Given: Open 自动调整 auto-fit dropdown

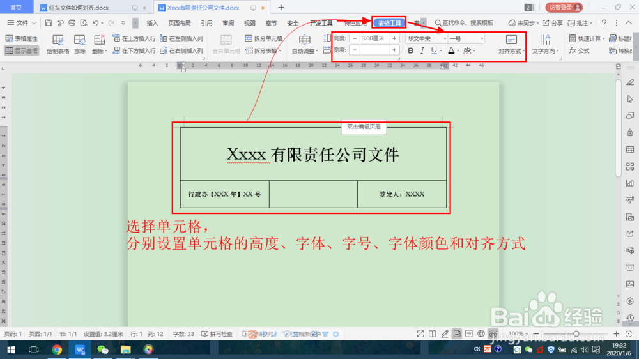Looking at the screenshot, I should point(305,45).
